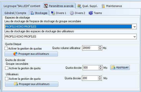Open the Maintenance tab
This screenshot has width=141, height=92.
(x=112, y=6)
